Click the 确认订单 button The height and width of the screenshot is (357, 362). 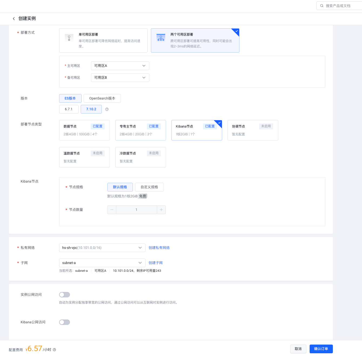[x=321, y=349]
